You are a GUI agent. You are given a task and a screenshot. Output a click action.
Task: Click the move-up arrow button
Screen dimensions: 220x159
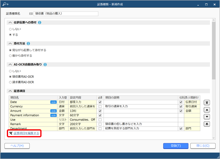pyautogui.click(x=207, y=110)
